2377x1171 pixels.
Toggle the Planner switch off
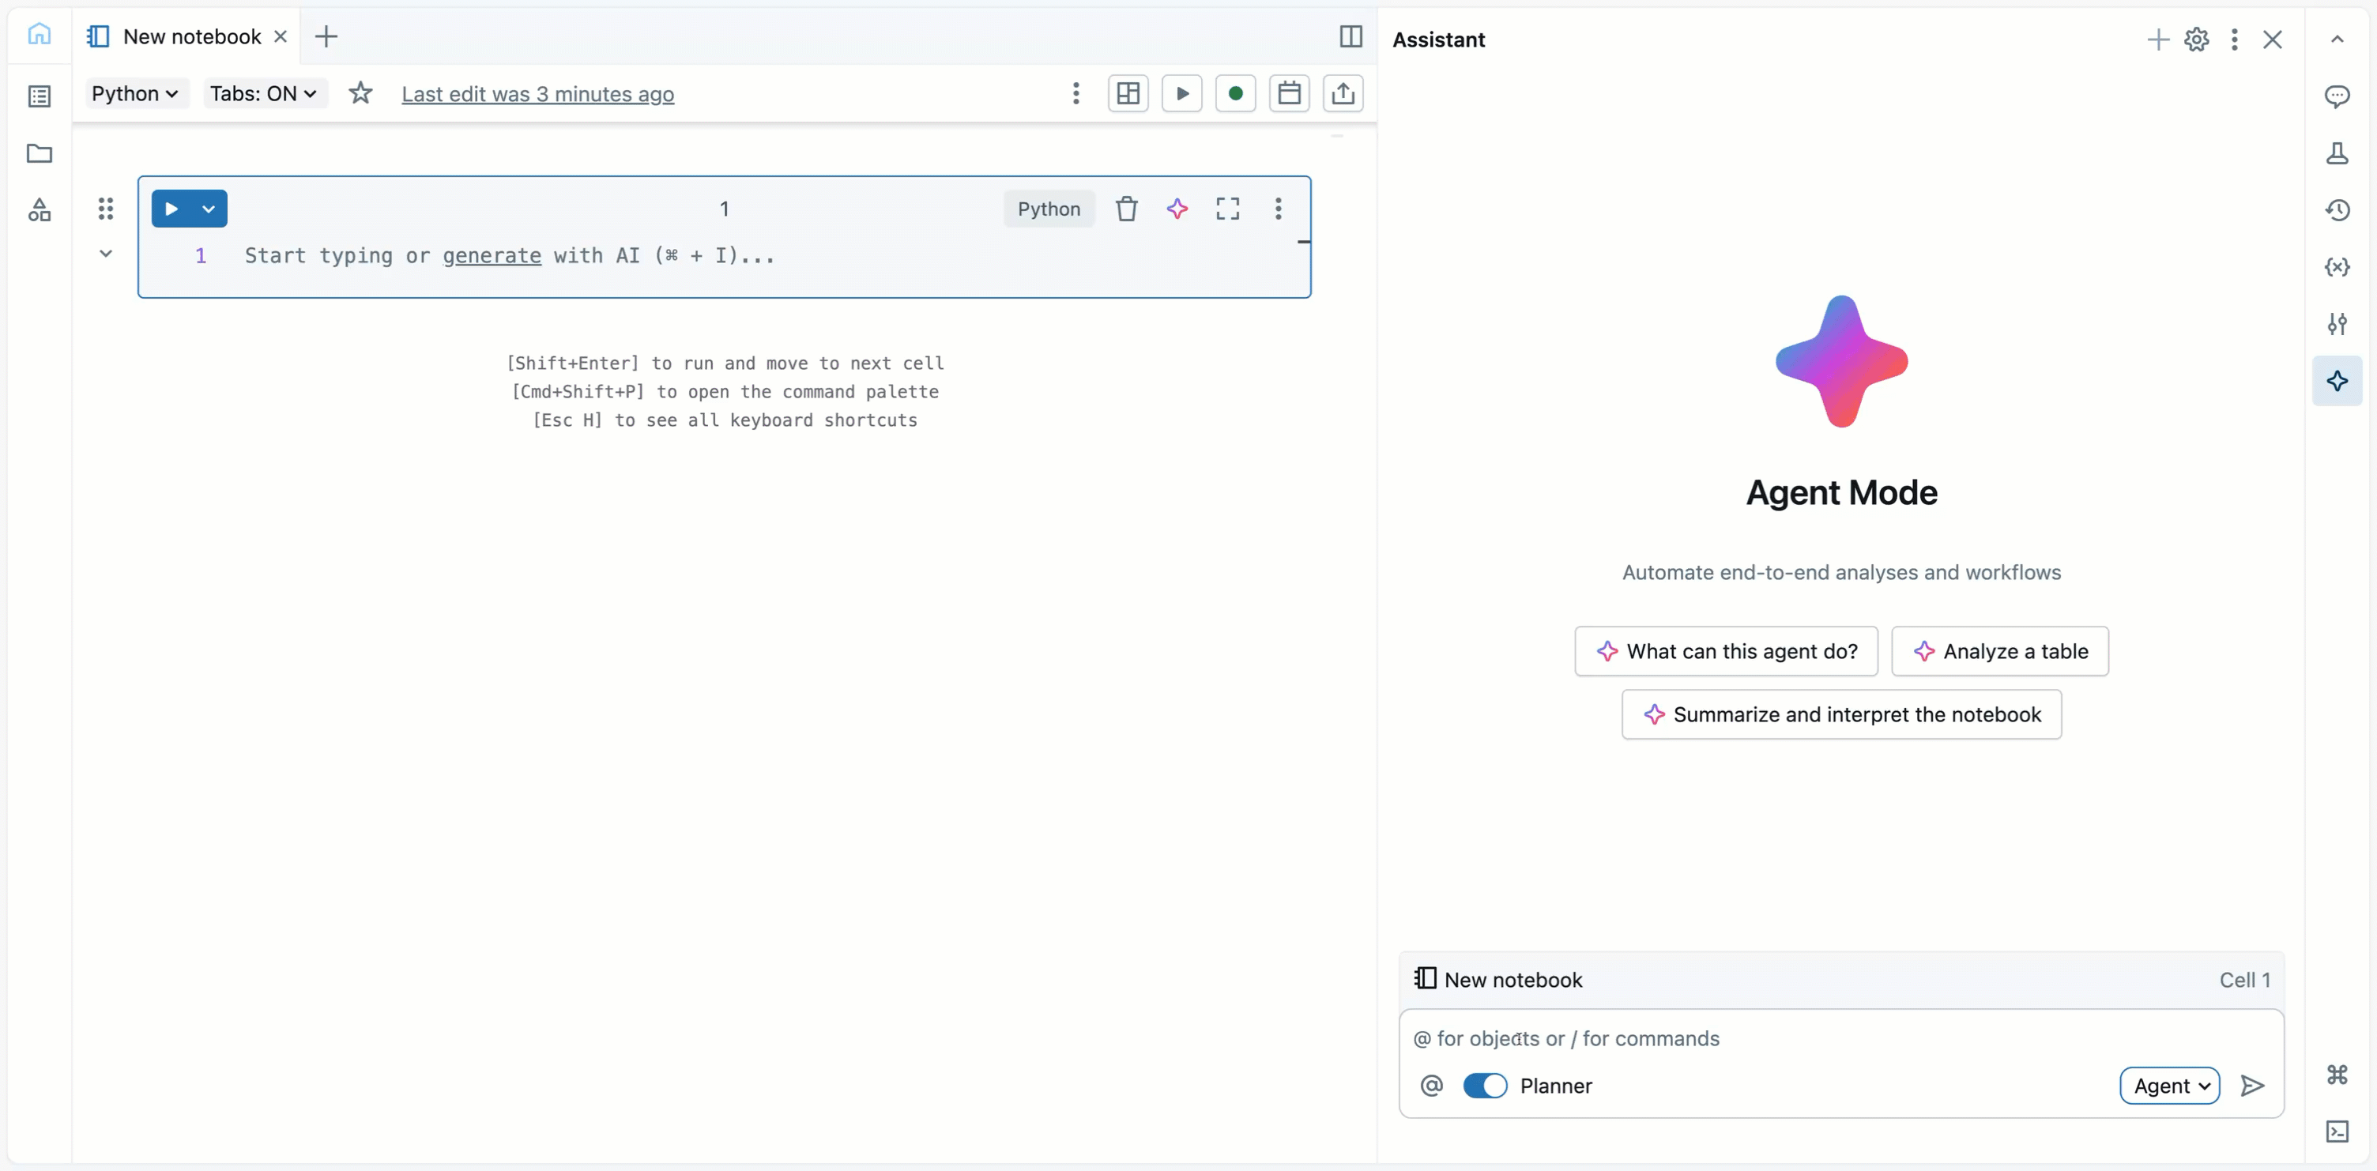pos(1484,1086)
